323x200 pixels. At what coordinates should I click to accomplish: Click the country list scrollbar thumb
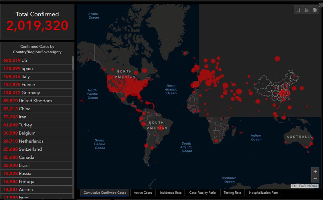pyautogui.click(x=73, y=63)
